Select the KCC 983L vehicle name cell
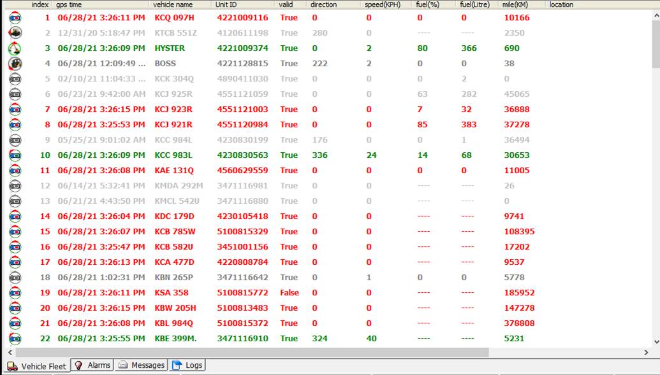 [x=173, y=155]
